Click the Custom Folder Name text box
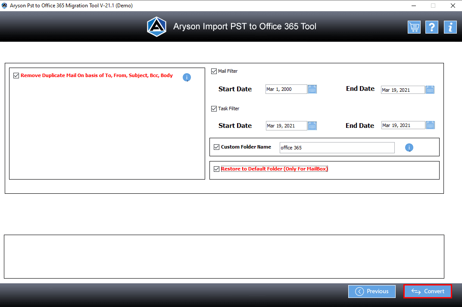This screenshot has width=462, height=307. point(337,147)
